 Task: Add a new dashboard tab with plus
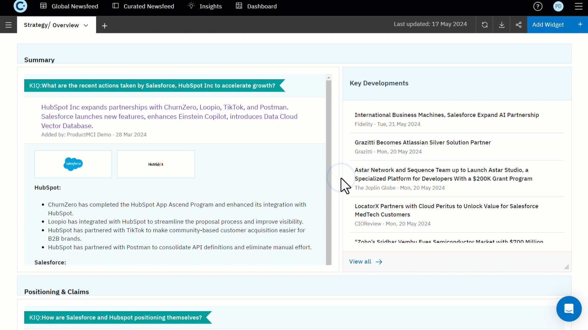(x=105, y=26)
